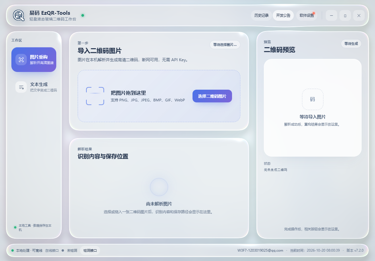Click the 完成操作后，相关按钮会显示在这里 hint text
This screenshot has height=261, width=375.
312,229
